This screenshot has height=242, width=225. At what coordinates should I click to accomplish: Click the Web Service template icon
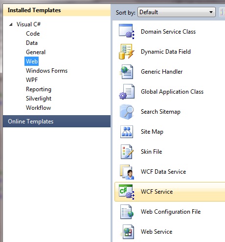[x=127, y=232]
